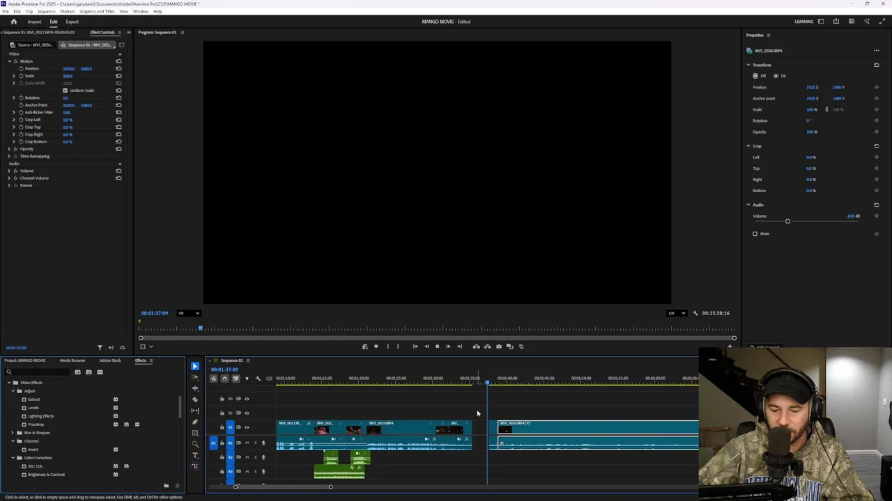Collapse the Video Effects folder
The height and width of the screenshot is (501, 892).
pyautogui.click(x=10, y=383)
